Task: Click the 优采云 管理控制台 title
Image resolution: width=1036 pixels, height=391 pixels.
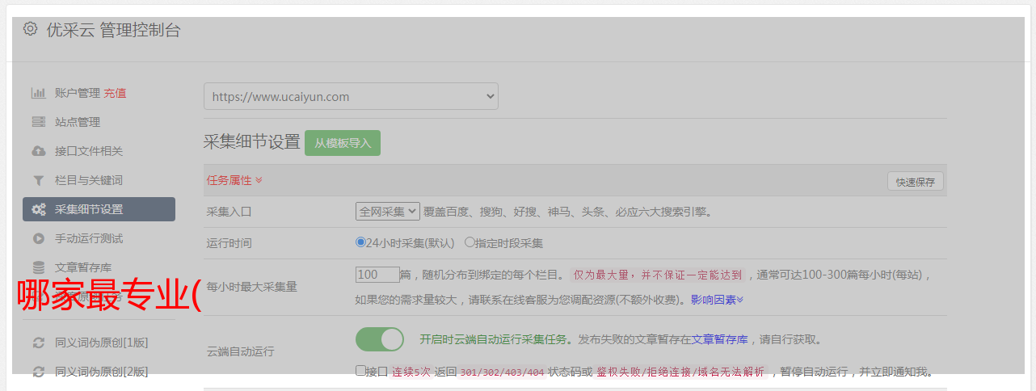Action: pyautogui.click(x=113, y=31)
